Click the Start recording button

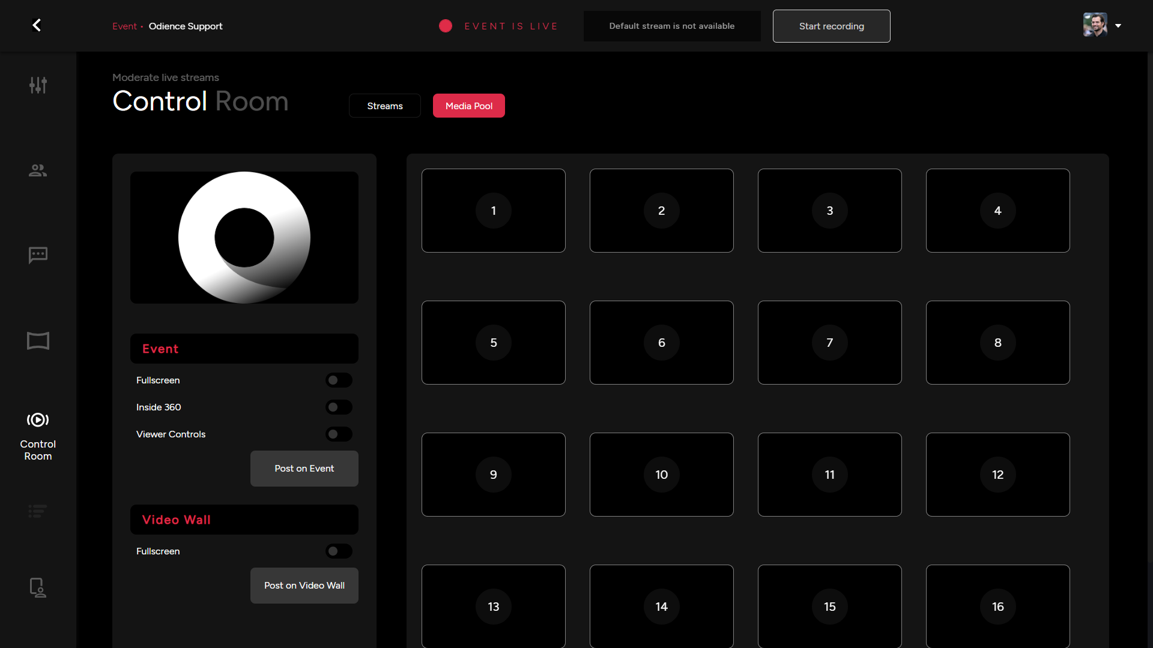(831, 26)
